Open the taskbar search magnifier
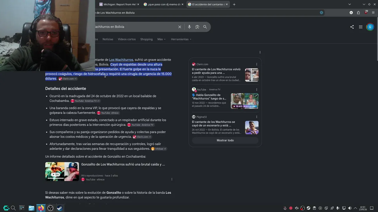Screen dimensions: 378x212 [13, 208]
